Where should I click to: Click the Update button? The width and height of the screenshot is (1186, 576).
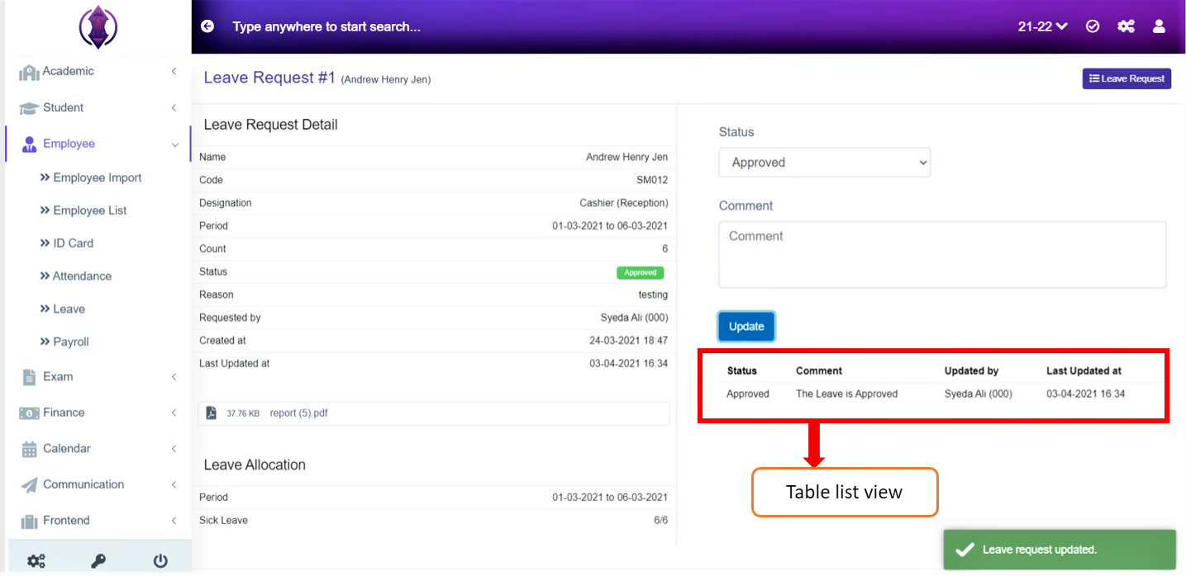coord(746,327)
